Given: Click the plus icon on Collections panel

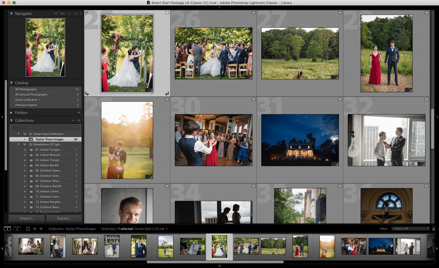Looking at the screenshot, I should coord(79,120).
